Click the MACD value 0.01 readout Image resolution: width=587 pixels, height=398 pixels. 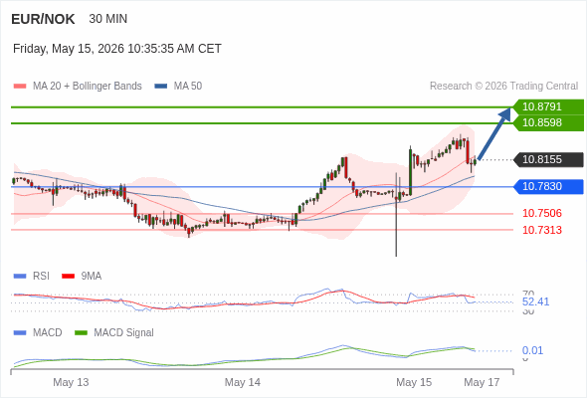[532, 351]
